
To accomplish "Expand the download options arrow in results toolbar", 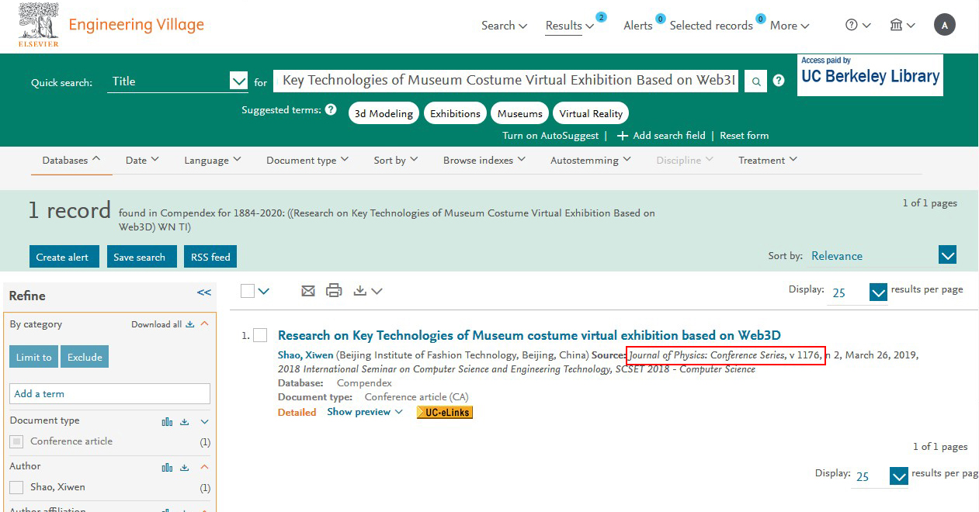I will (377, 292).
